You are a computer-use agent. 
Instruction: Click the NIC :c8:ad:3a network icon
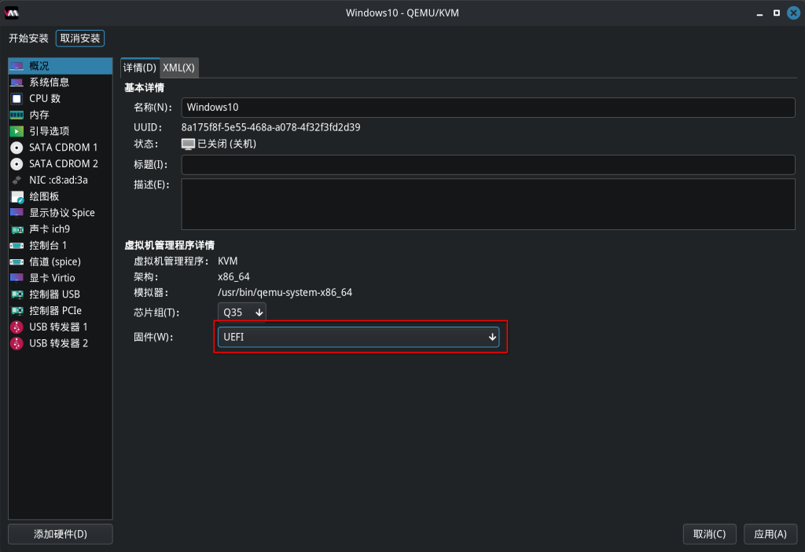click(x=17, y=180)
